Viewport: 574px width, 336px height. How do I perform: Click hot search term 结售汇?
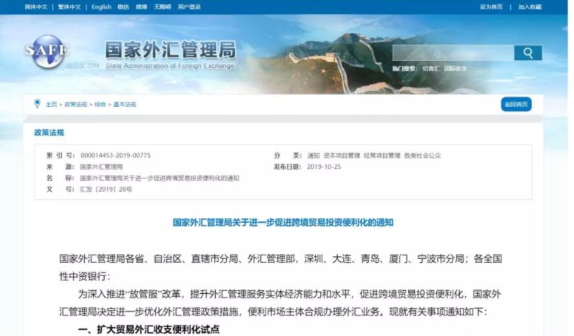[431, 69]
